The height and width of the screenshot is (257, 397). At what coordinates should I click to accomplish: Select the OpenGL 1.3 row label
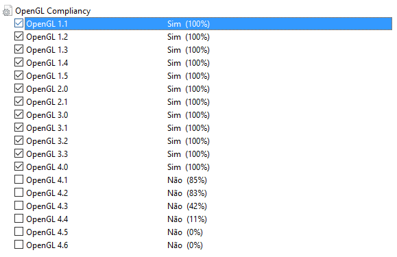click(47, 50)
